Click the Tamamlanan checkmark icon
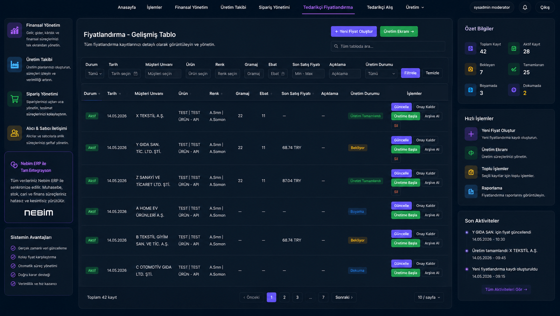The height and width of the screenshot is (316, 560). [x=514, y=69]
